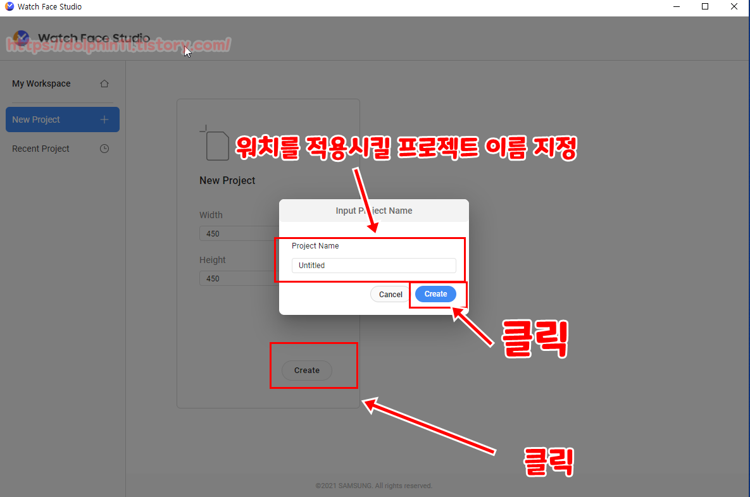This screenshot has height=497, width=750.
Task: Click the Width input field showing 450
Action: pos(239,233)
